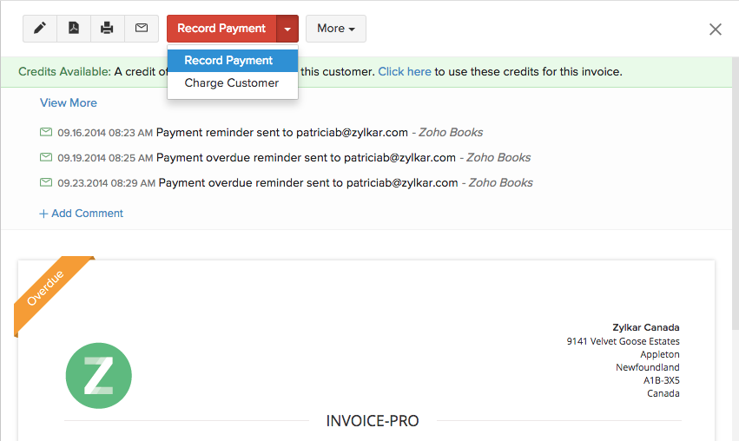Click the Zylkar Canada company name
This screenshot has width=739, height=441.
pos(646,327)
